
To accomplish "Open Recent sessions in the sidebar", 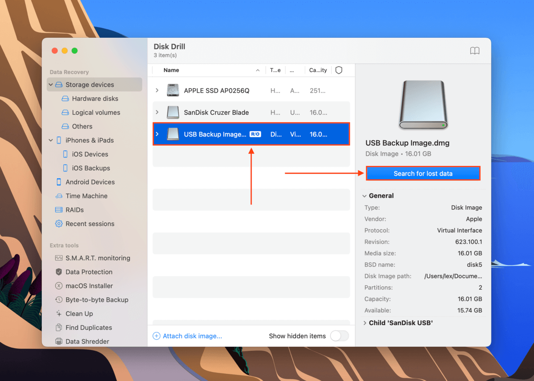I will [x=90, y=224].
